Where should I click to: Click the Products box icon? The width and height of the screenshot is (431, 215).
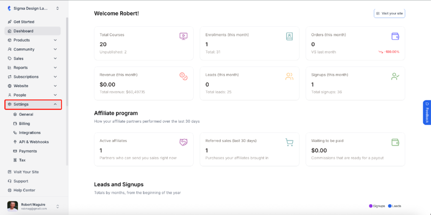[10, 40]
